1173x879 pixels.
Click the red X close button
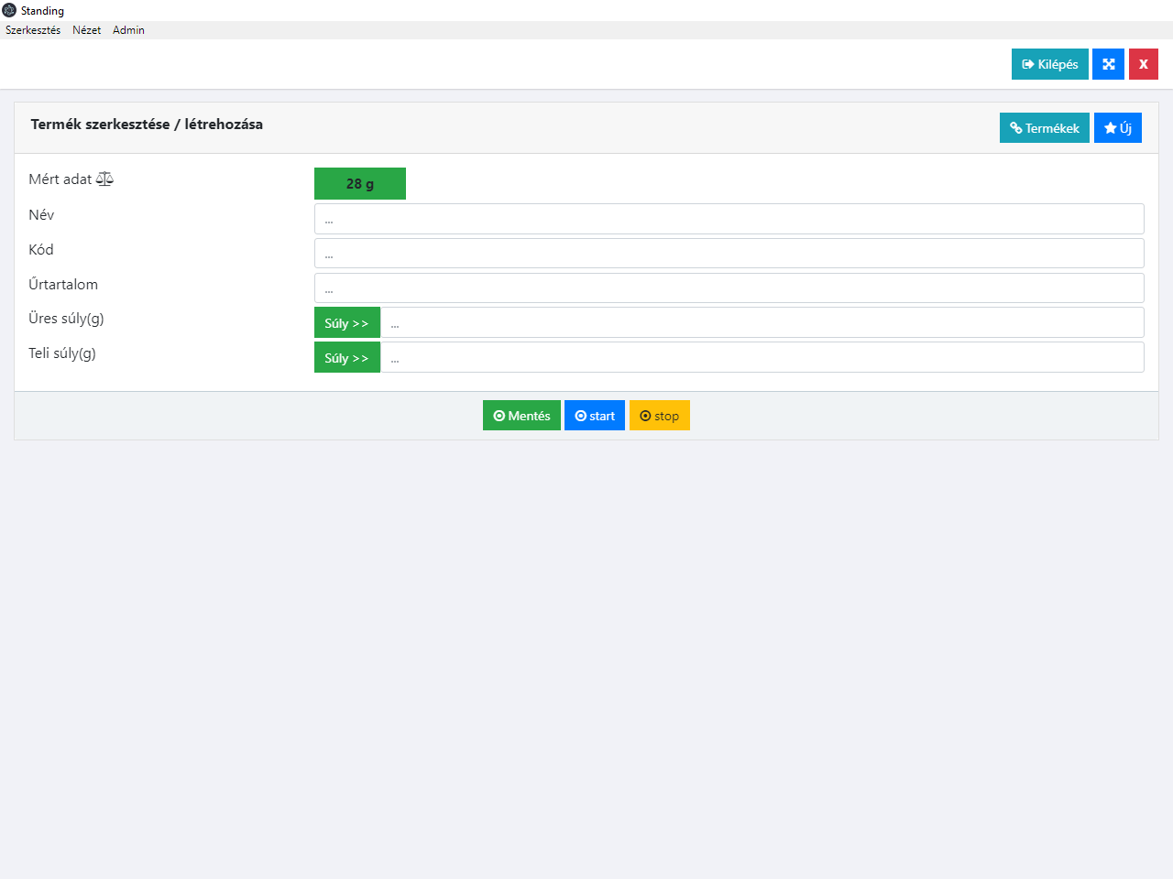pyautogui.click(x=1143, y=64)
